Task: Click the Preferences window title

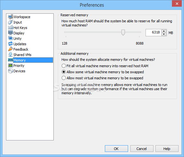Action: coord(92,5)
